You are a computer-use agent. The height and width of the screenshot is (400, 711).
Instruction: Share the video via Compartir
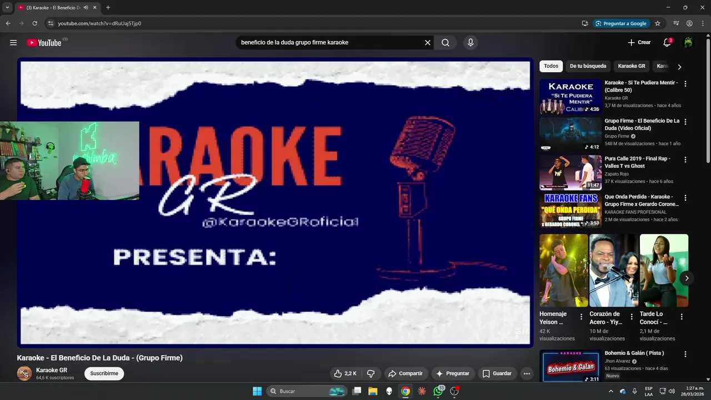405,373
